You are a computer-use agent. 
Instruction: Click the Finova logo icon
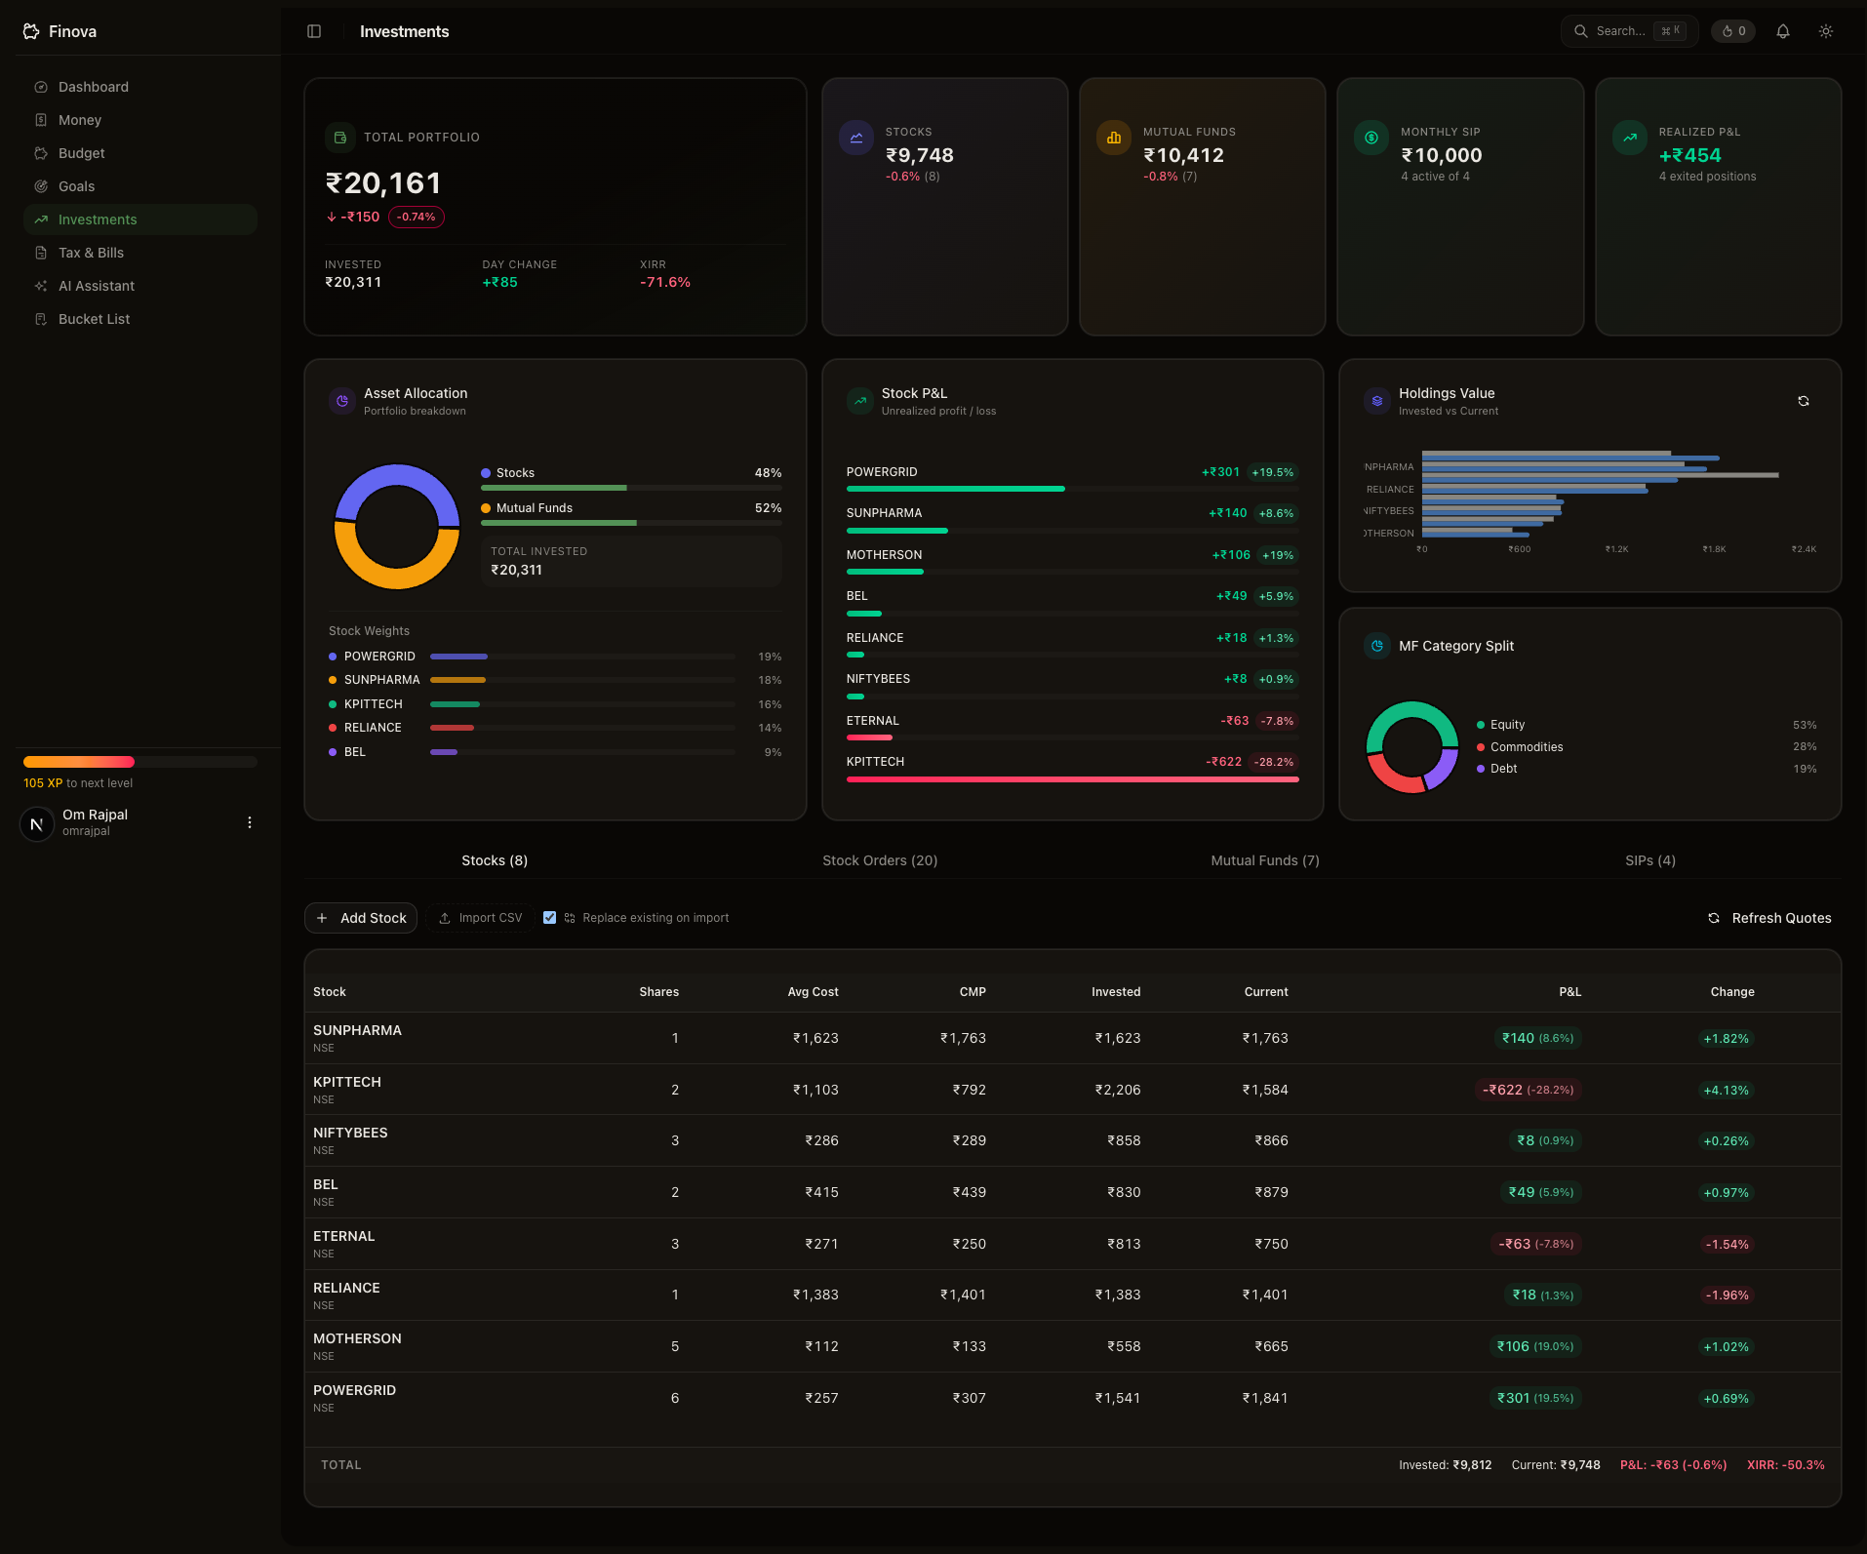(x=31, y=31)
